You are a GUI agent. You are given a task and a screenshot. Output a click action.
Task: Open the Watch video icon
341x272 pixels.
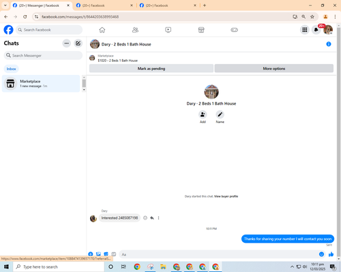click(168, 30)
